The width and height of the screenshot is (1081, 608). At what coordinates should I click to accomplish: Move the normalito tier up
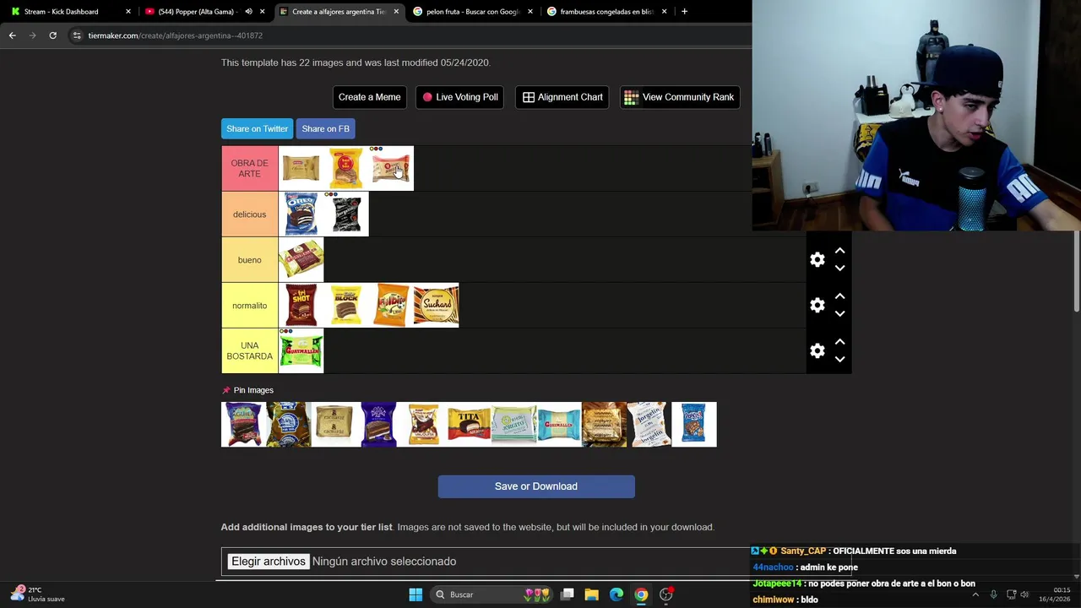click(x=839, y=296)
